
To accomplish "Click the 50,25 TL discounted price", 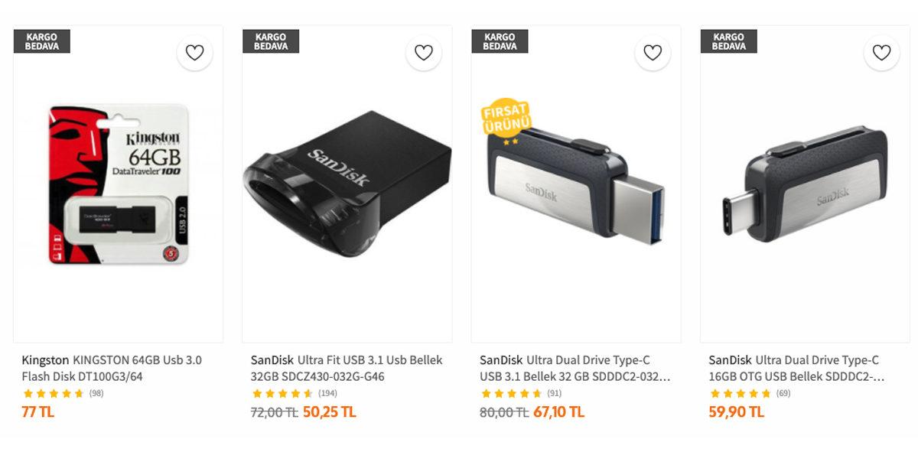I will tap(329, 412).
